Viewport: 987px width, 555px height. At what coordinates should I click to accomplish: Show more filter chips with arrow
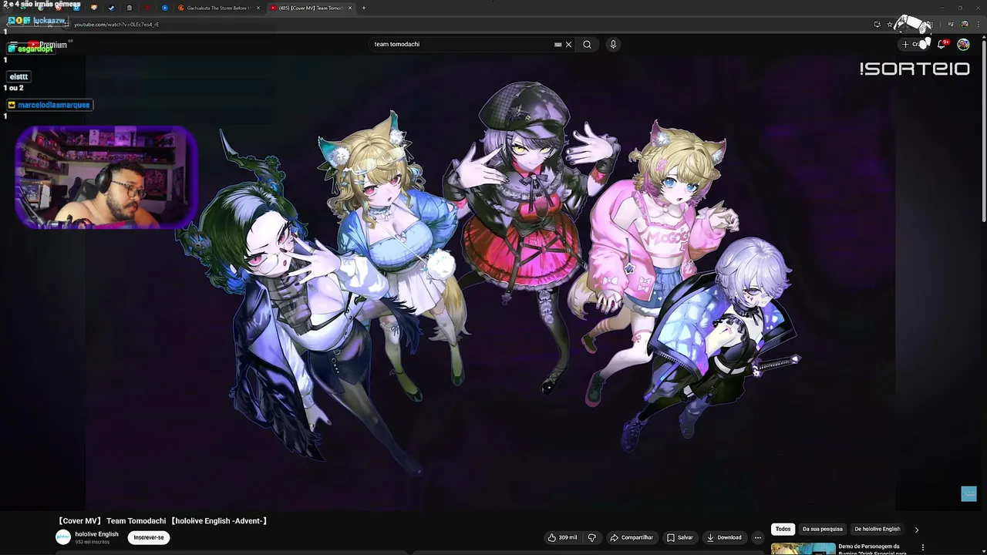coord(917,530)
